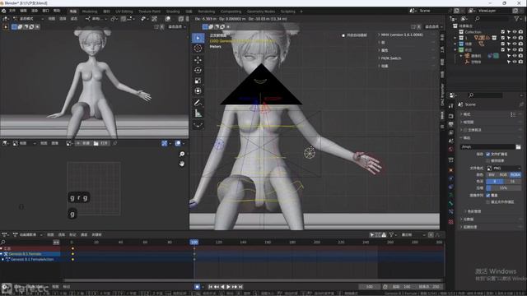Click the compression 15% slider
527x296 pixels.
click(x=504, y=188)
